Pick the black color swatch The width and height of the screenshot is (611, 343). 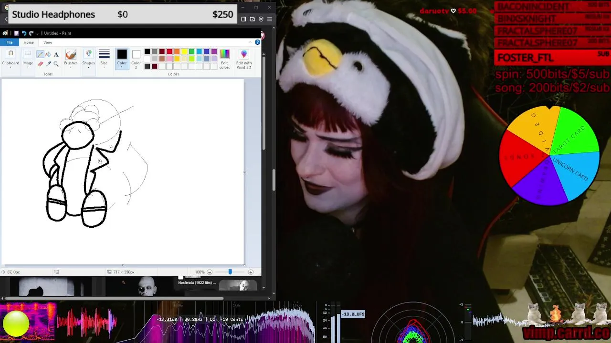click(147, 51)
